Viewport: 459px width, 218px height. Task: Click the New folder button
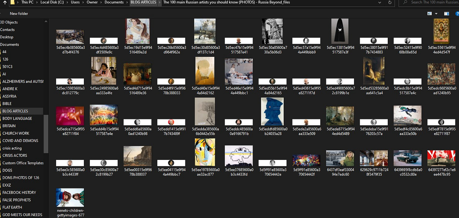click(19, 14)
